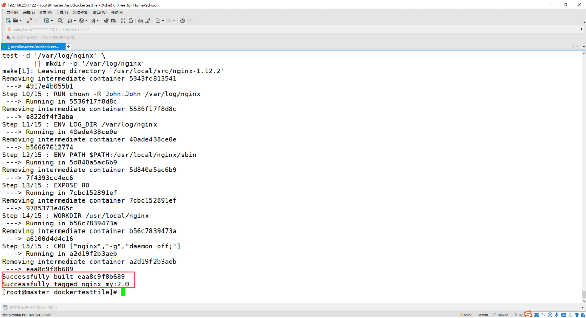Click the Print icon in toolbar
The width and height of the screenshot is (586, 318).
click(70, 21)
